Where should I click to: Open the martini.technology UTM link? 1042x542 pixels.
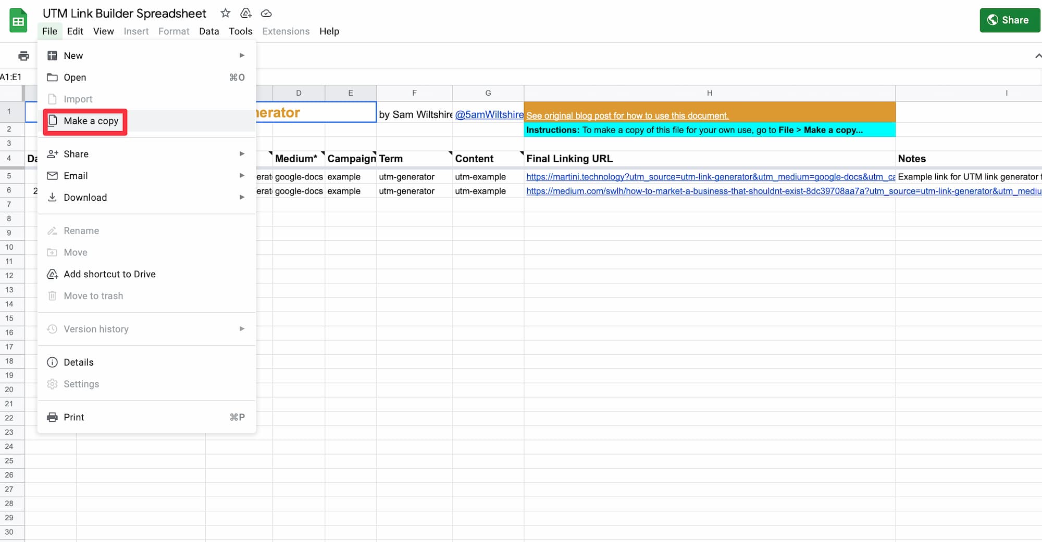[711, 177]
